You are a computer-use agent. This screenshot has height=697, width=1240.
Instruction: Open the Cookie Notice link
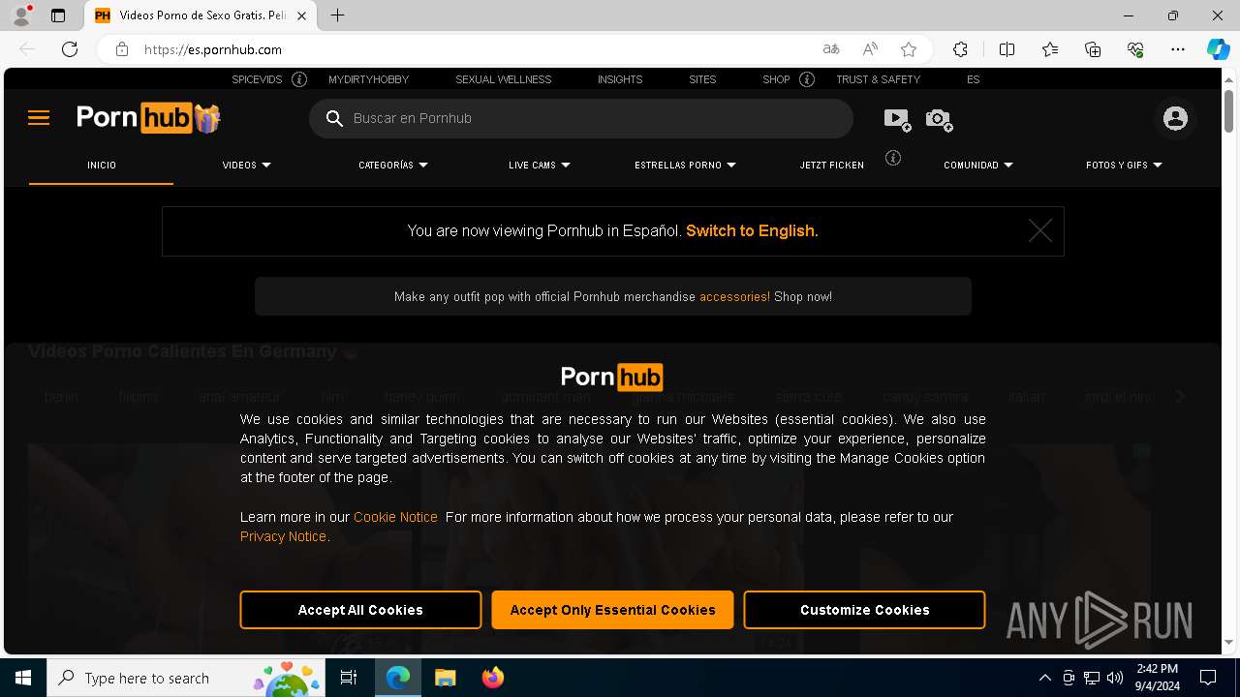point(395,517)
